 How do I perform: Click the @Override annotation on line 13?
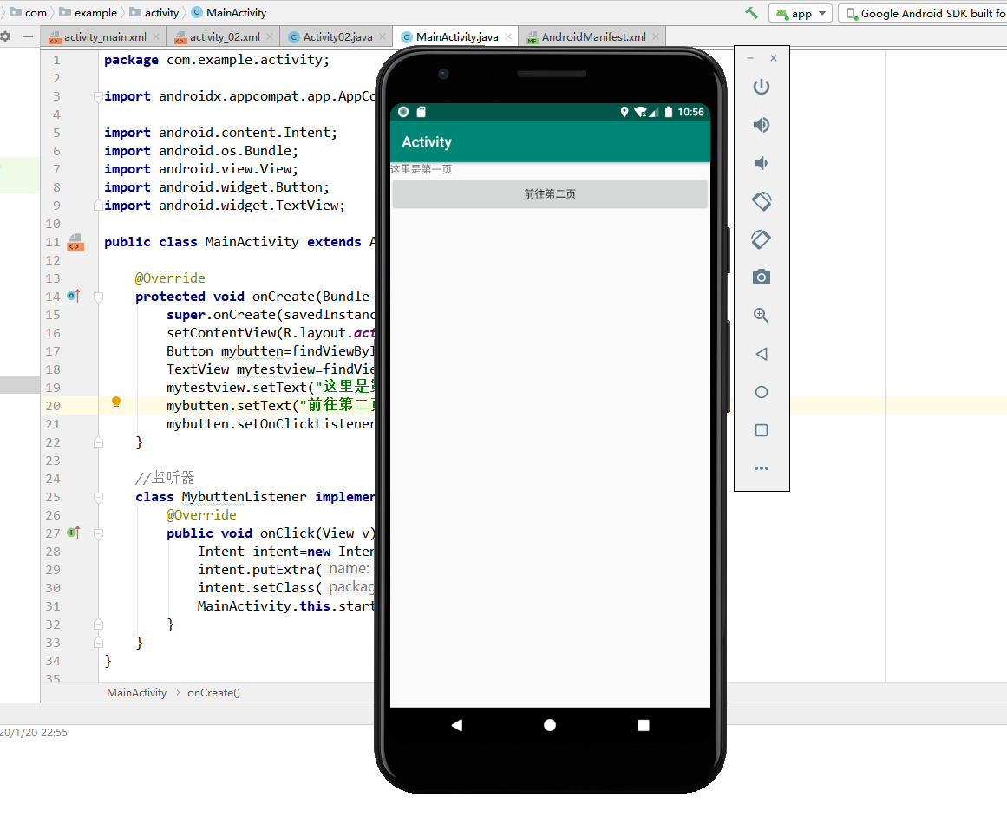170,278
